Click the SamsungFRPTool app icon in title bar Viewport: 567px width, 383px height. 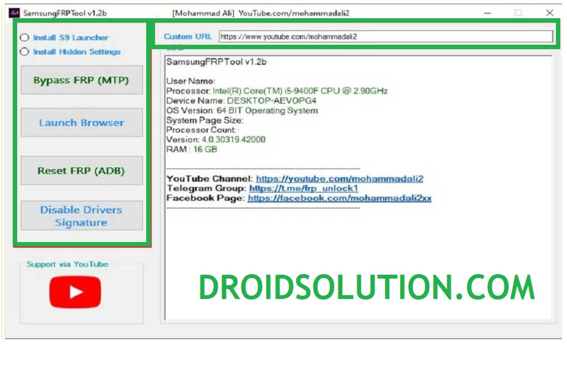[14, 13]
